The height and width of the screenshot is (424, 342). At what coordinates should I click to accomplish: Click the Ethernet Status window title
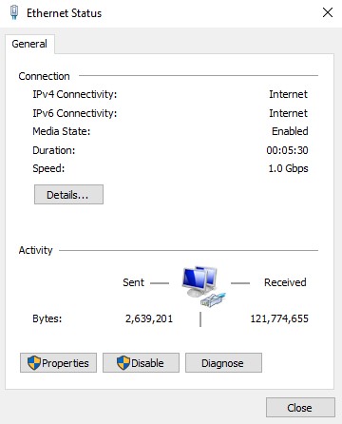pos(65,13)
